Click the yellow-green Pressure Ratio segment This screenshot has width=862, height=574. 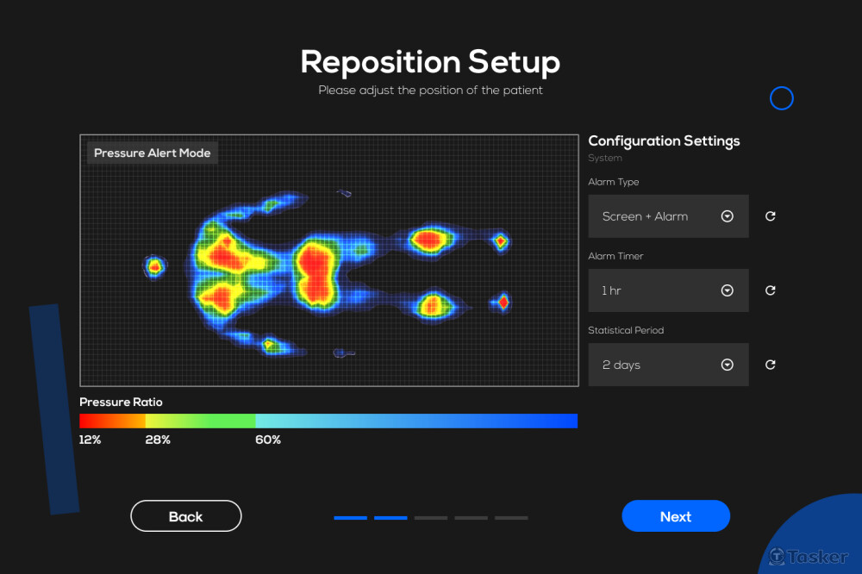200,421
